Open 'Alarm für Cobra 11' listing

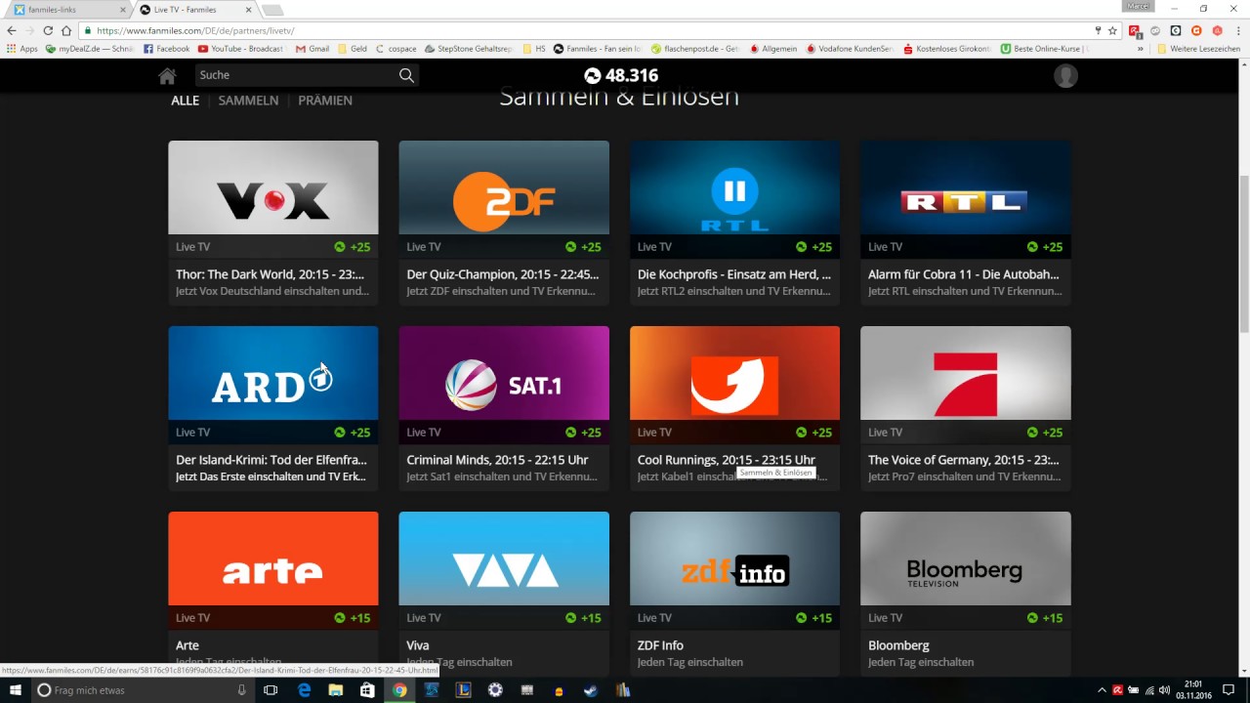(964, 274)
